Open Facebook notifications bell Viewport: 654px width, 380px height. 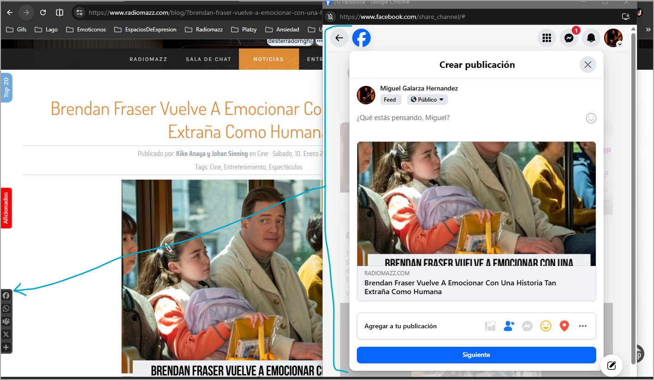tap(591, 38)
